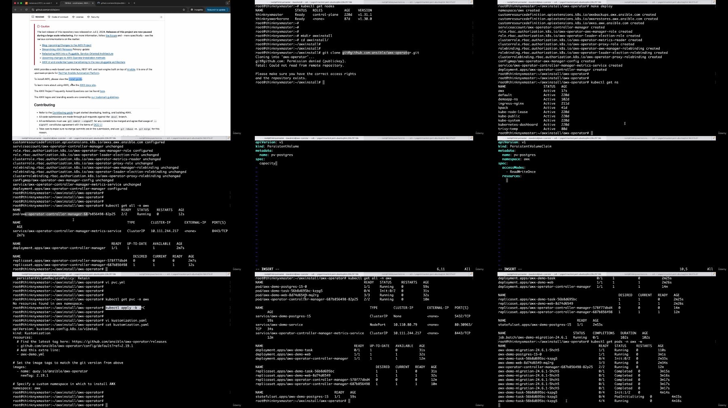Viewport: 728px width, 408px height.
Task: Open the Code of conduct tab
Action: 59,17
